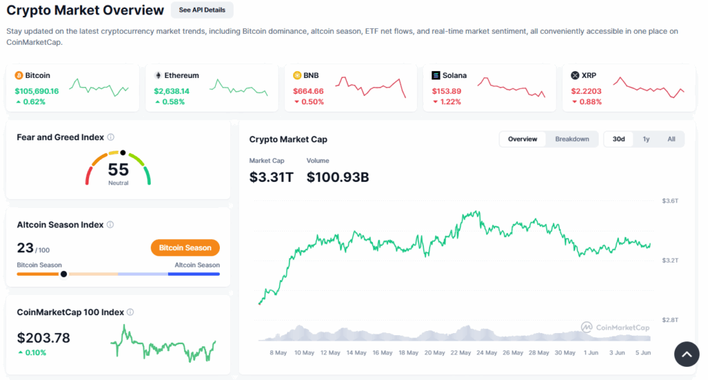Click Solana price $153.89
Image resolution: width=708 pixels, height=380 pixels.
click(x=447, y=91)
